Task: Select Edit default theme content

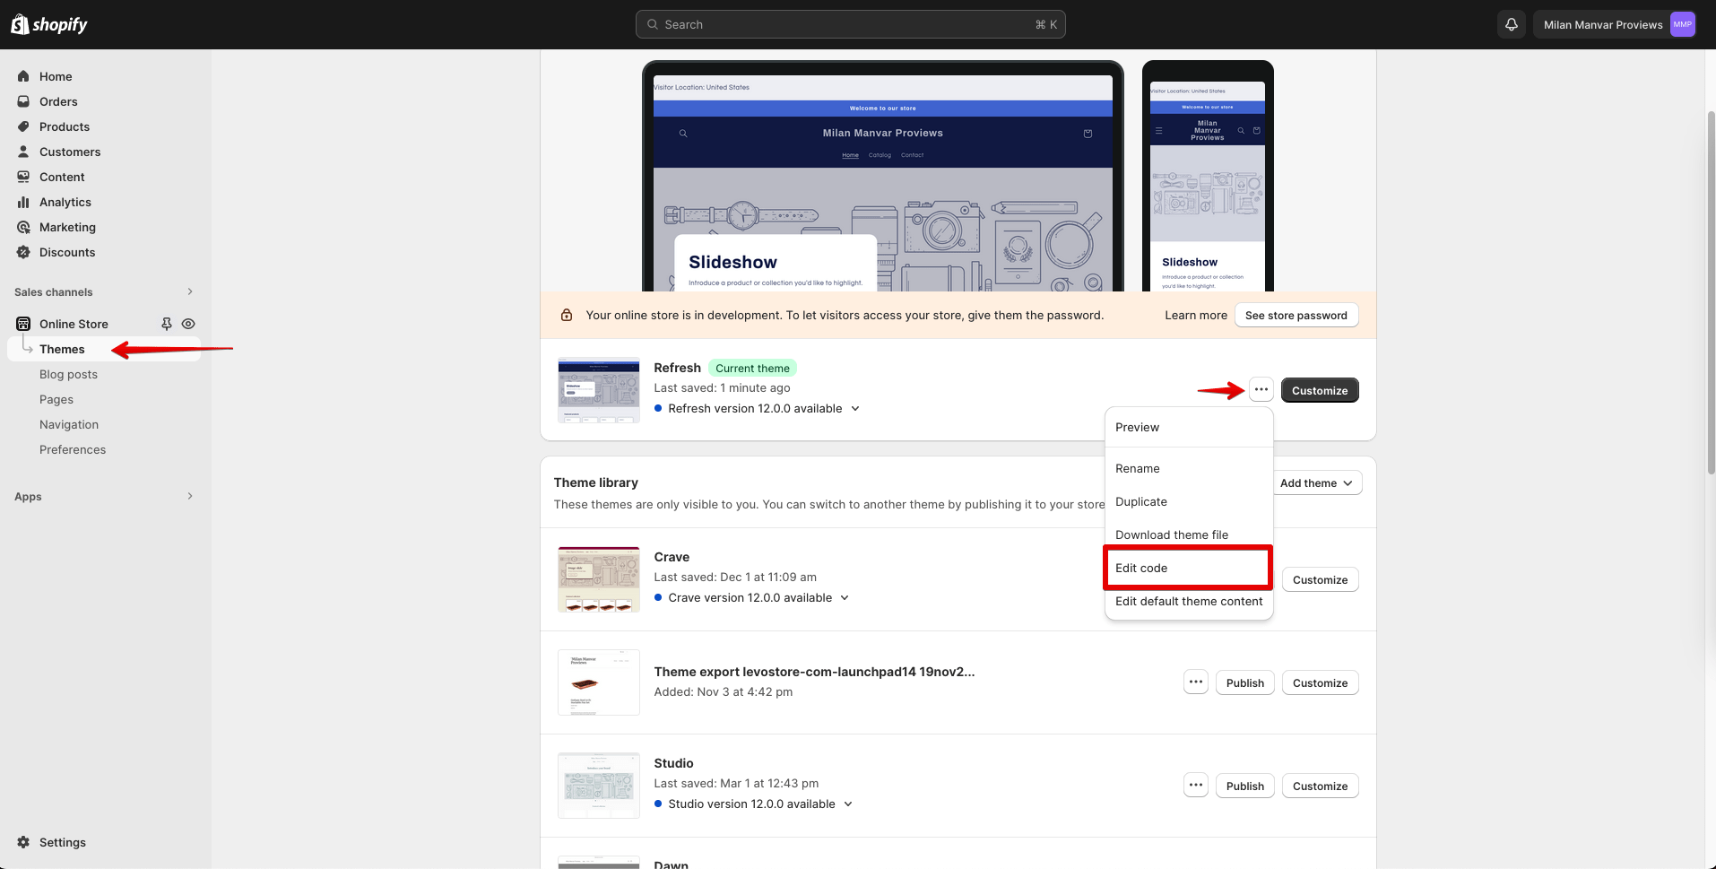Action: [1189, 601]
